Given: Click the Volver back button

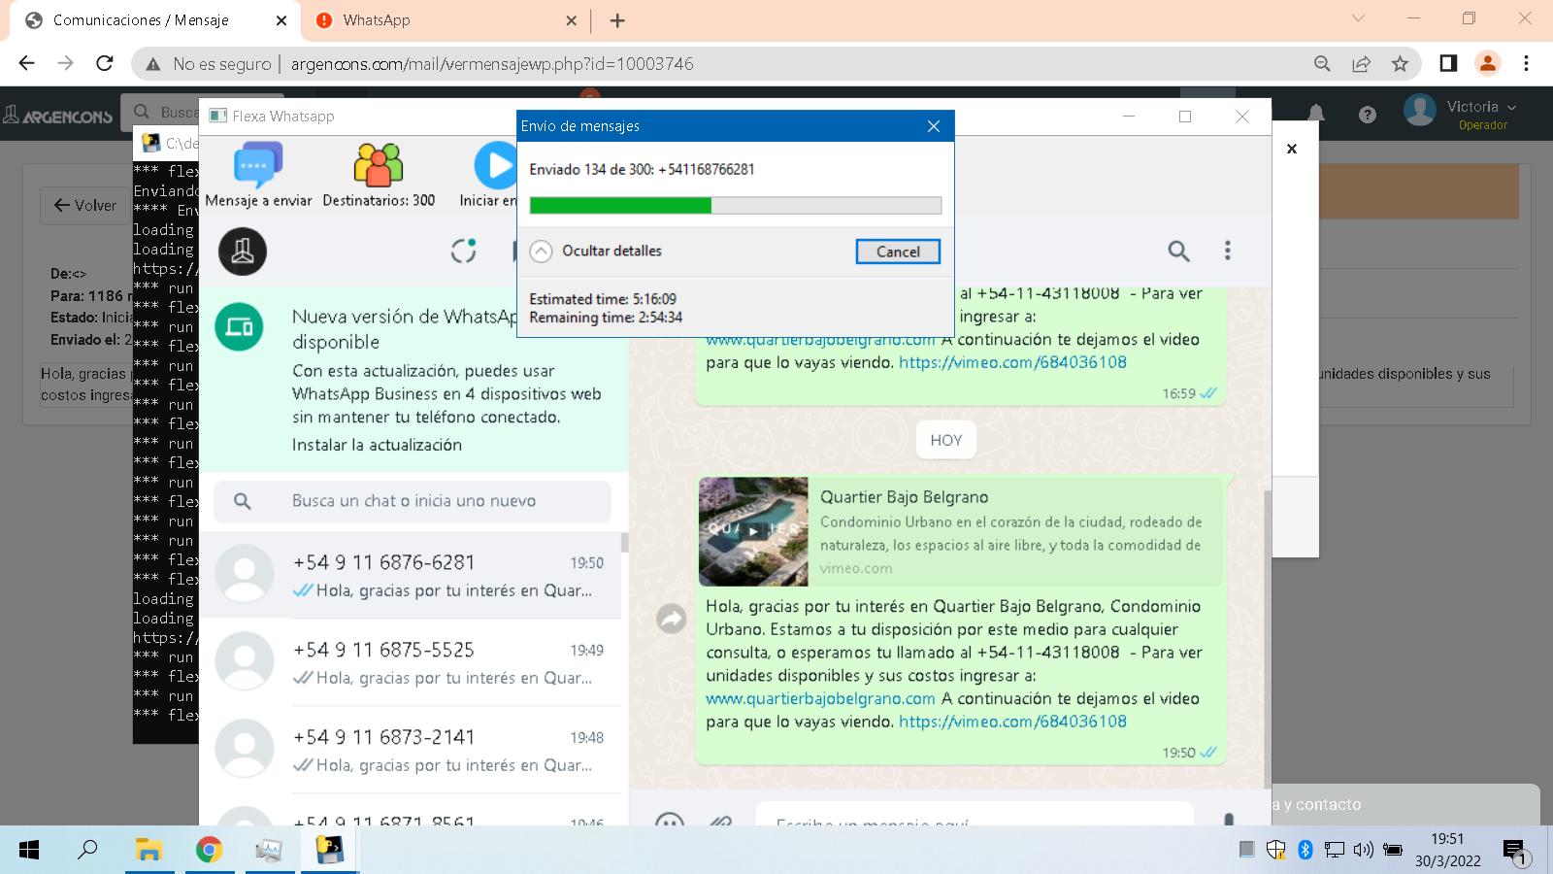Looking at the screenshot, I should point(85,206).
